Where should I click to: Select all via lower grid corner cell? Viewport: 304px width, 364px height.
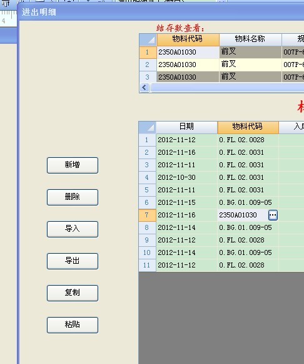pyautogui.click(x=148, y=127)
